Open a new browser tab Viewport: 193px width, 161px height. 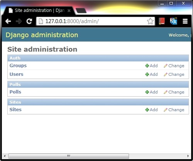coord(81,11)
